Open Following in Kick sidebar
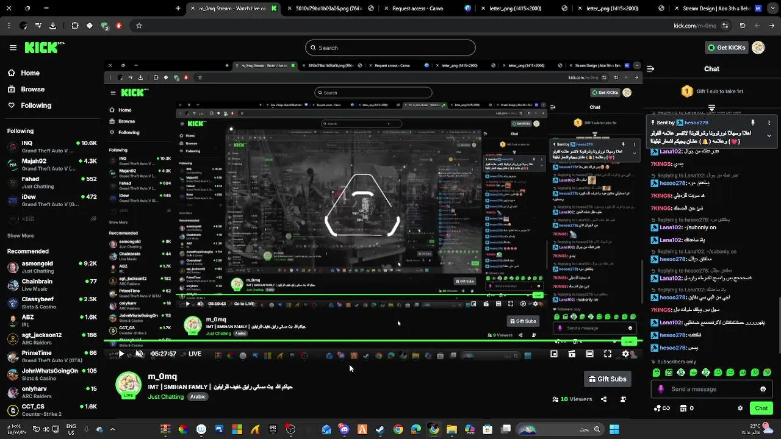 pyautogui.click(x=29, y=105)
